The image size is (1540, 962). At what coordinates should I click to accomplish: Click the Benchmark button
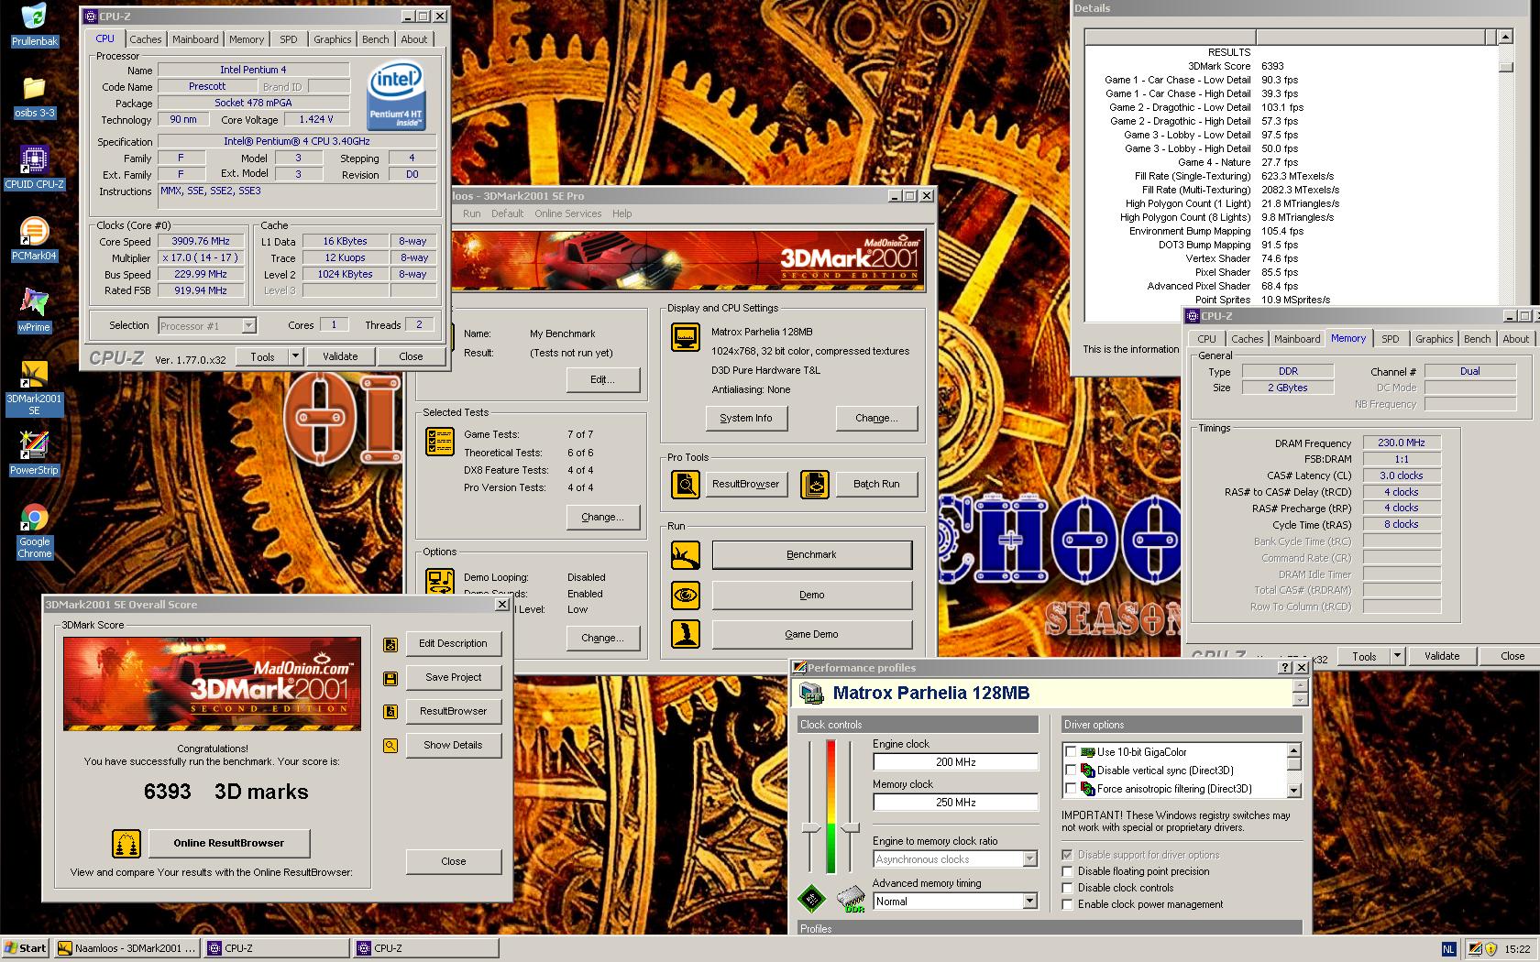pyautogui.click(x=811, y=554)
